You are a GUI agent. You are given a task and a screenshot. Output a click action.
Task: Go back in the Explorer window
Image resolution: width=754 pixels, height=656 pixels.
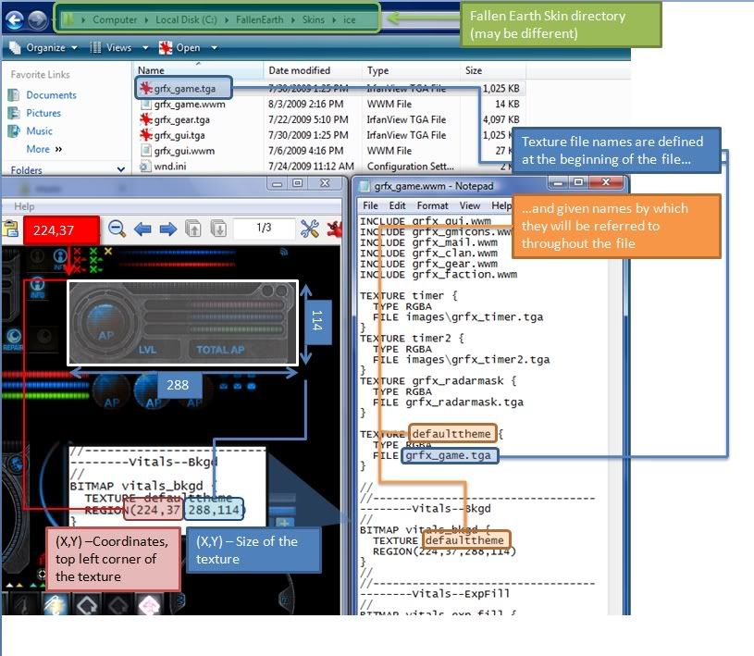coord(15,20)
